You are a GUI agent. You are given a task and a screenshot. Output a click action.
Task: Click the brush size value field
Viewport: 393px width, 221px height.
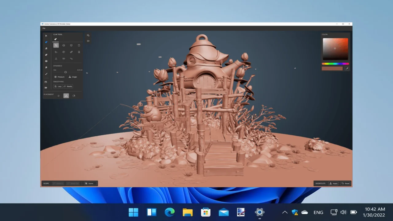point(80,70)
